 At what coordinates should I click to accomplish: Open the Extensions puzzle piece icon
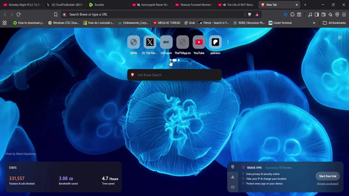click(x=292, y=14)
